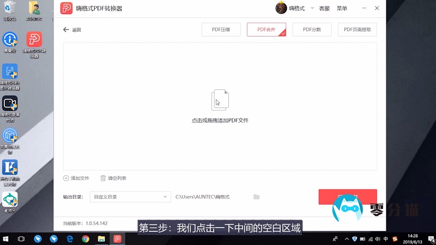Click the AUNTEC user folder desktop icon

[34, 8]
